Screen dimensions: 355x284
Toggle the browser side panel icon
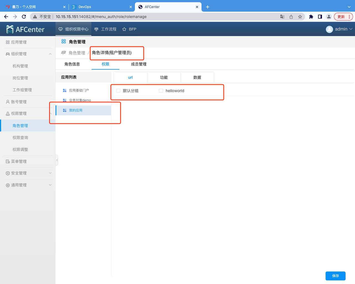coord(320,17)
